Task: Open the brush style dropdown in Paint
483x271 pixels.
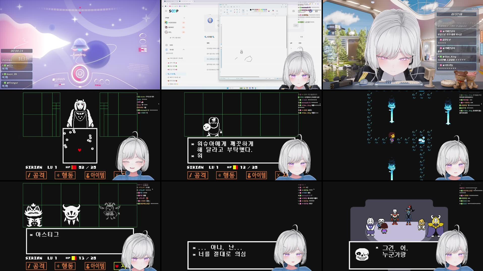Action: (x=243, y=11)
